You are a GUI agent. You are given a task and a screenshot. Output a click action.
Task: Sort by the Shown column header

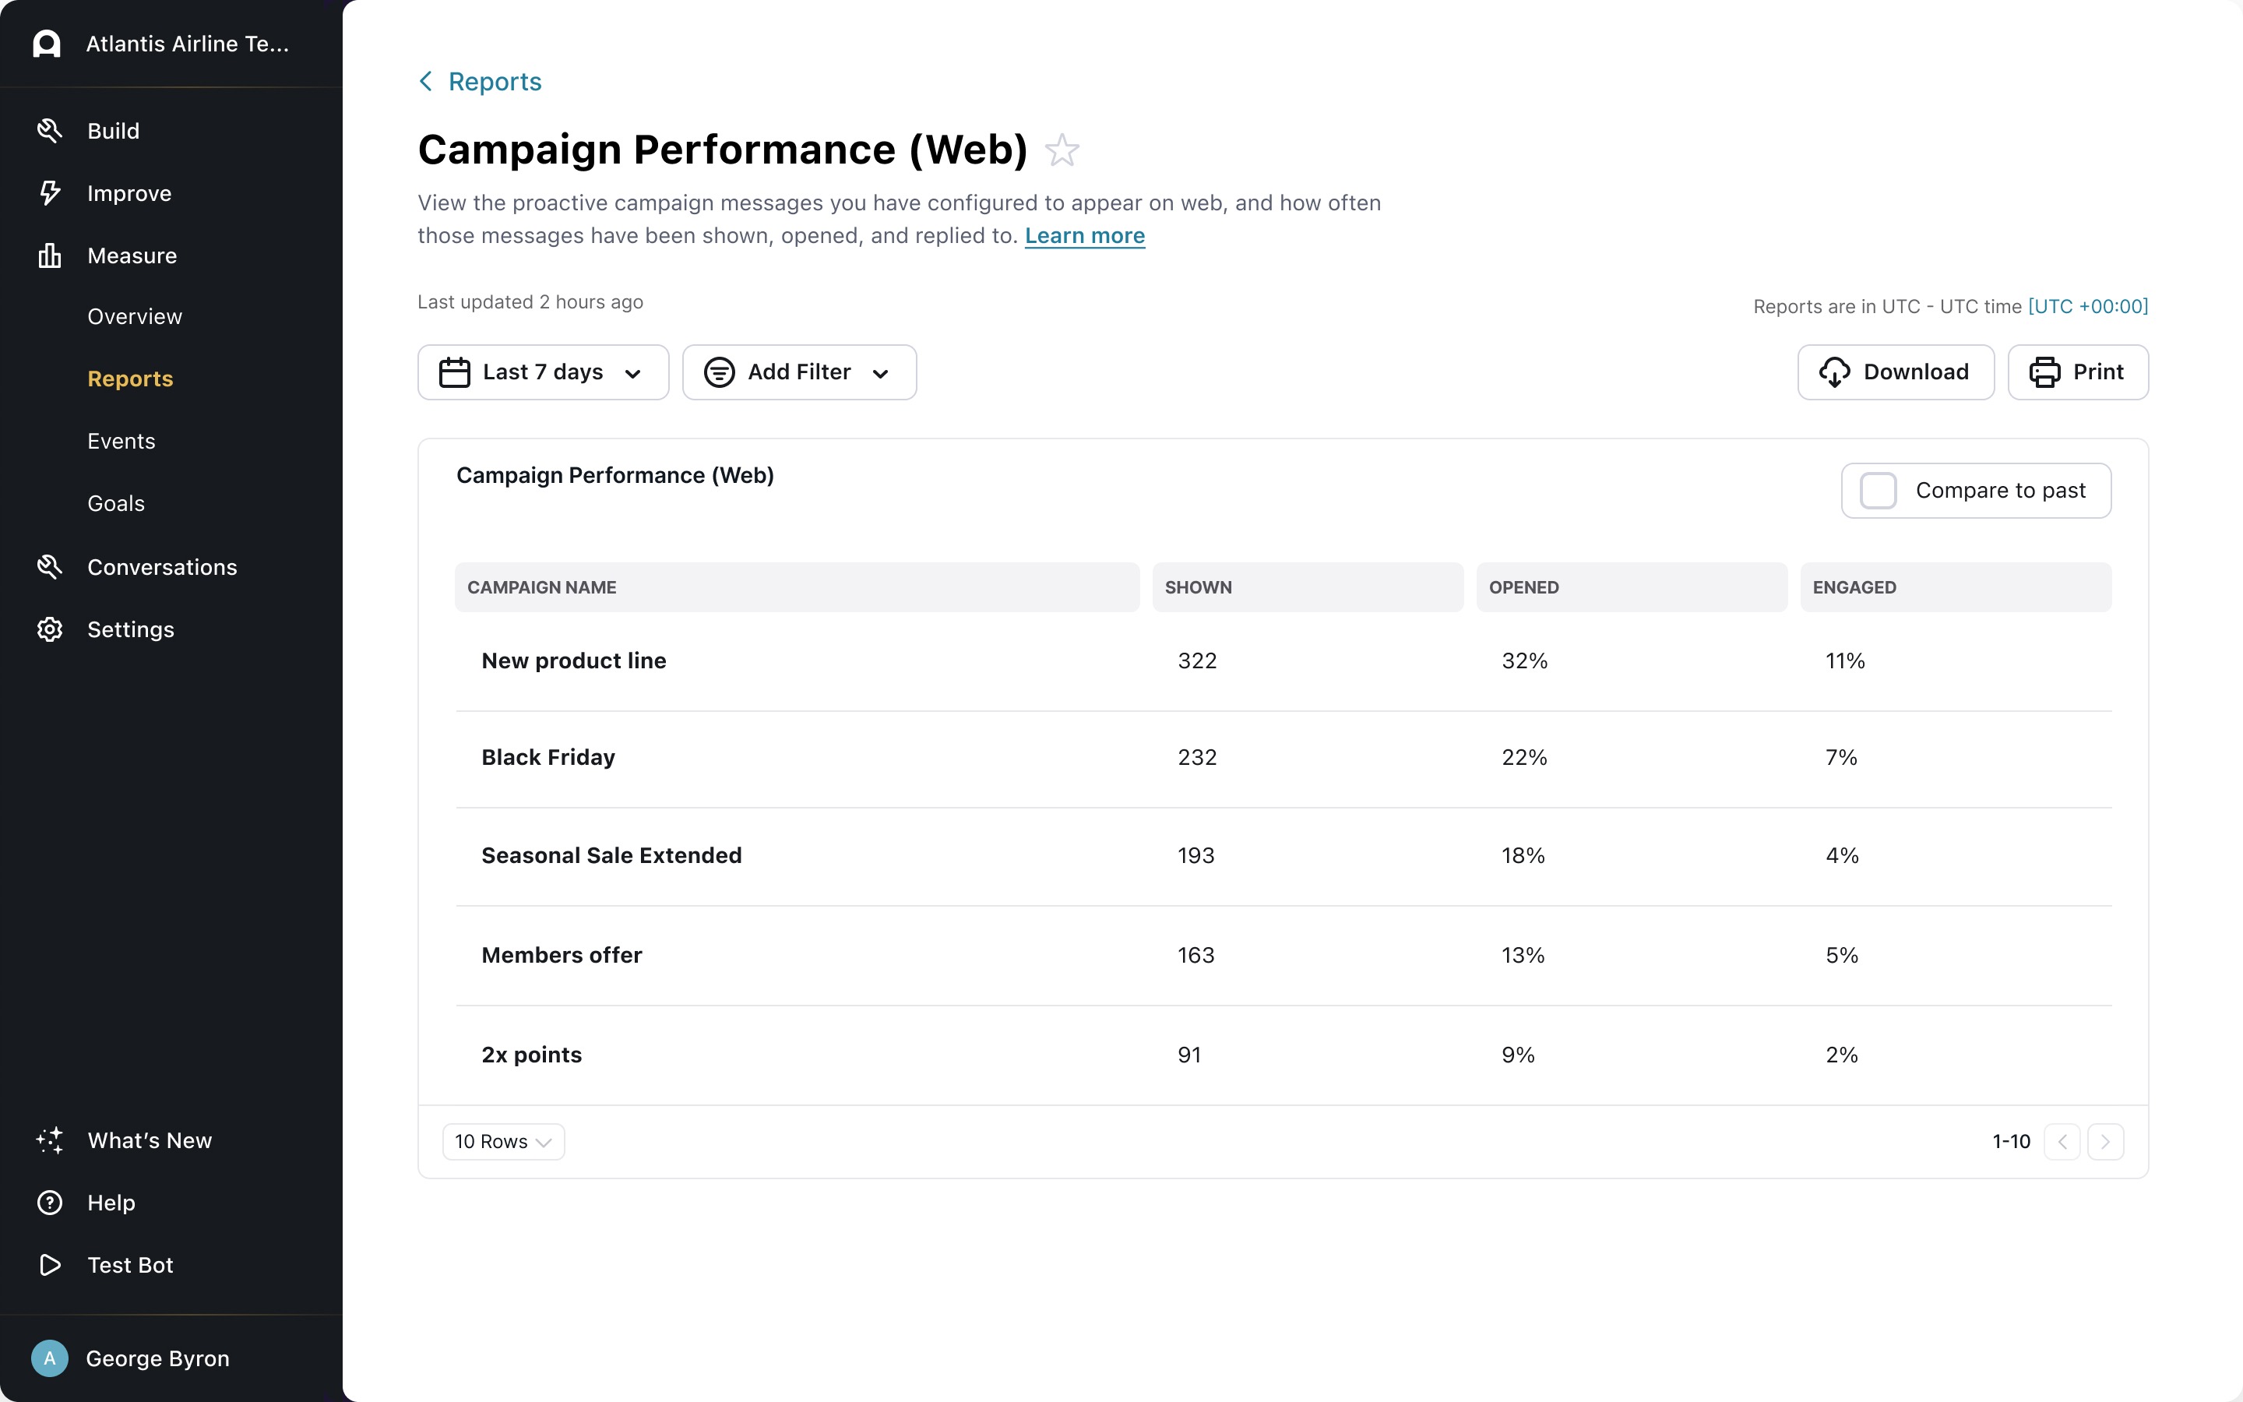1199,587
